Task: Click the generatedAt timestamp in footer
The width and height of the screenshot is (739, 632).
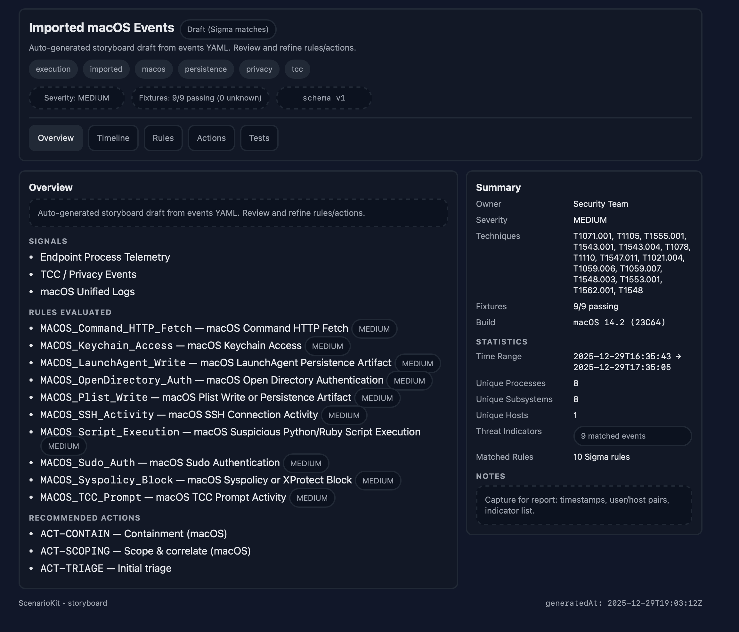Action: [624, 603]
